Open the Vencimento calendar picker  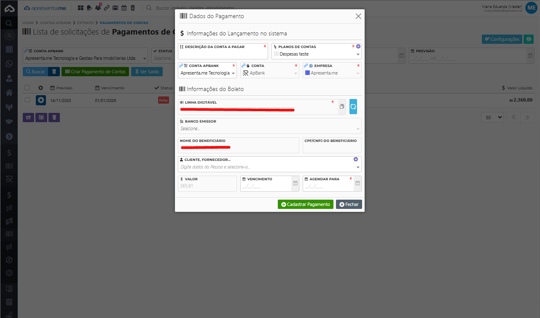pyautogui.click(x=295, y=183)
